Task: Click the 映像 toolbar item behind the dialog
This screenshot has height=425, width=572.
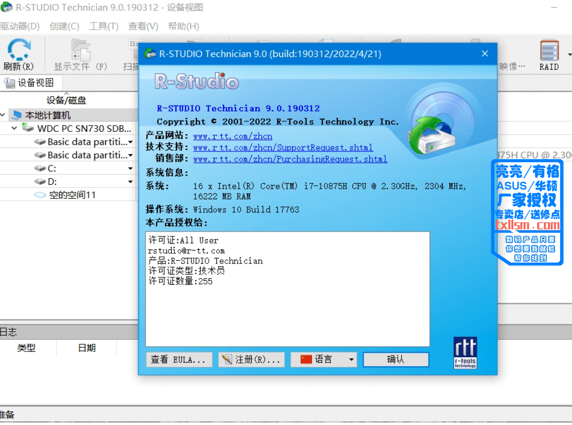Action: pos(512,66)
